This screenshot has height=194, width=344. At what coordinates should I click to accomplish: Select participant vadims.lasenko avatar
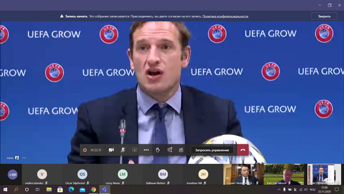point(42,174)
